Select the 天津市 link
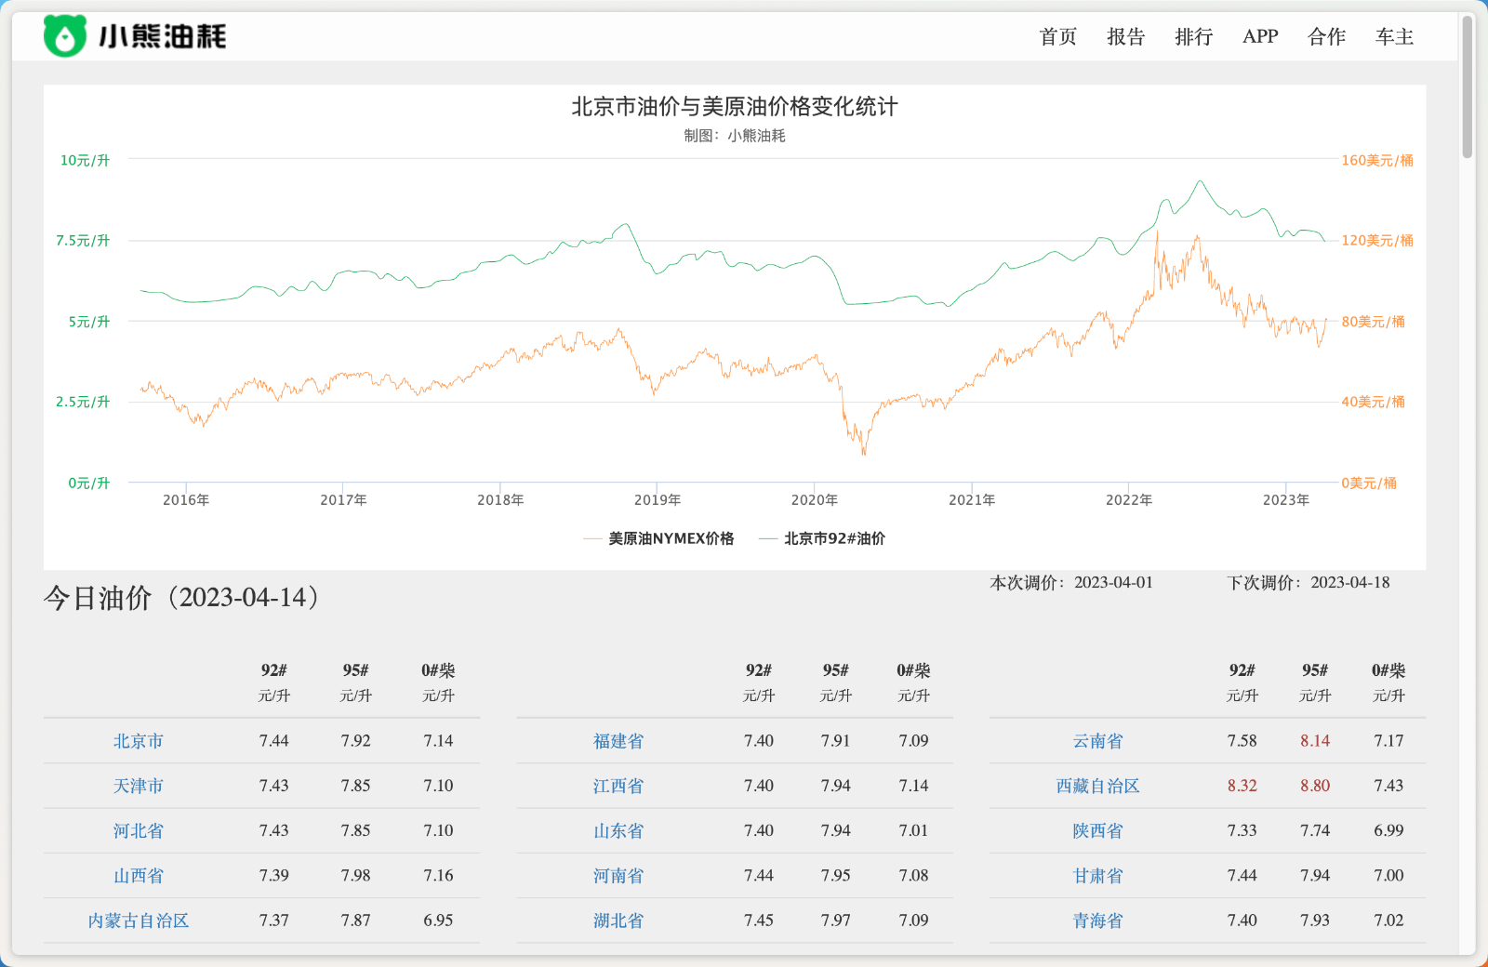Image resolution: width=1488 pixels, height=967 pixels. [x=137, y=786]
